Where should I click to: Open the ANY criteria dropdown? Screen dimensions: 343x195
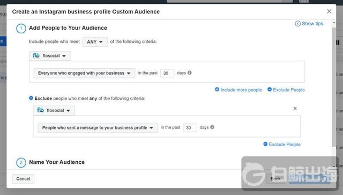(95, 42)
